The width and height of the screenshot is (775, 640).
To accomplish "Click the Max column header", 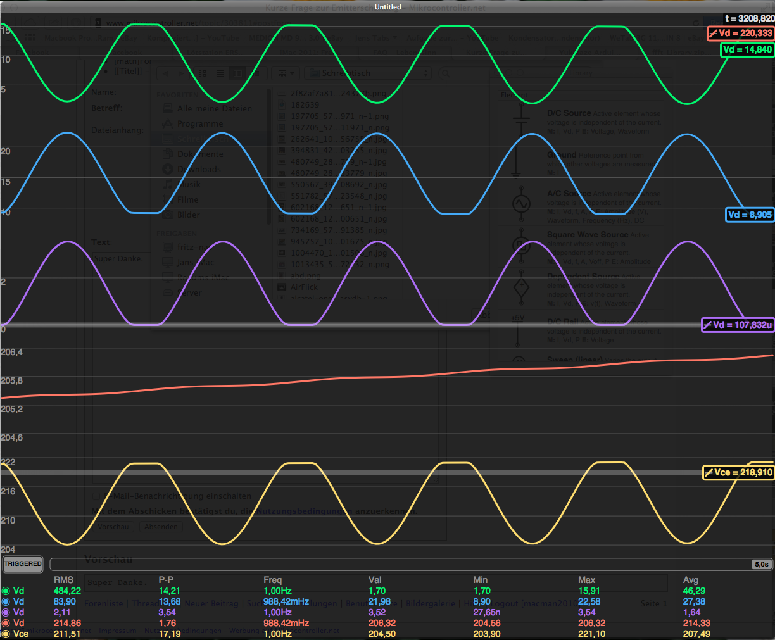I will [587, 580].
